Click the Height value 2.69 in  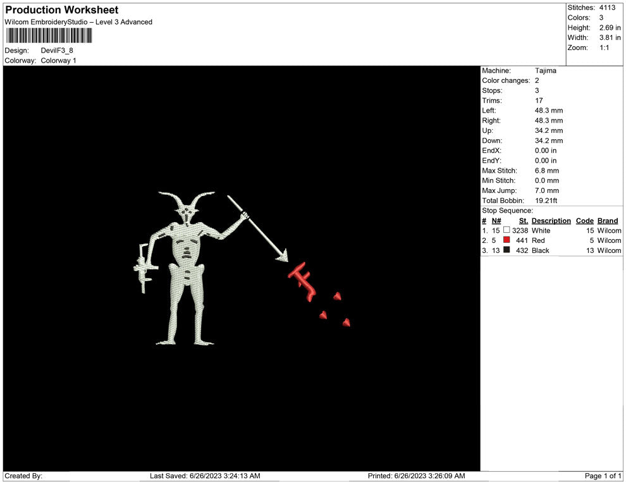610,28
